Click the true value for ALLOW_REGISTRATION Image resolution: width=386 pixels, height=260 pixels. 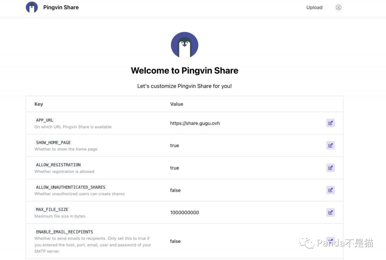174,168
